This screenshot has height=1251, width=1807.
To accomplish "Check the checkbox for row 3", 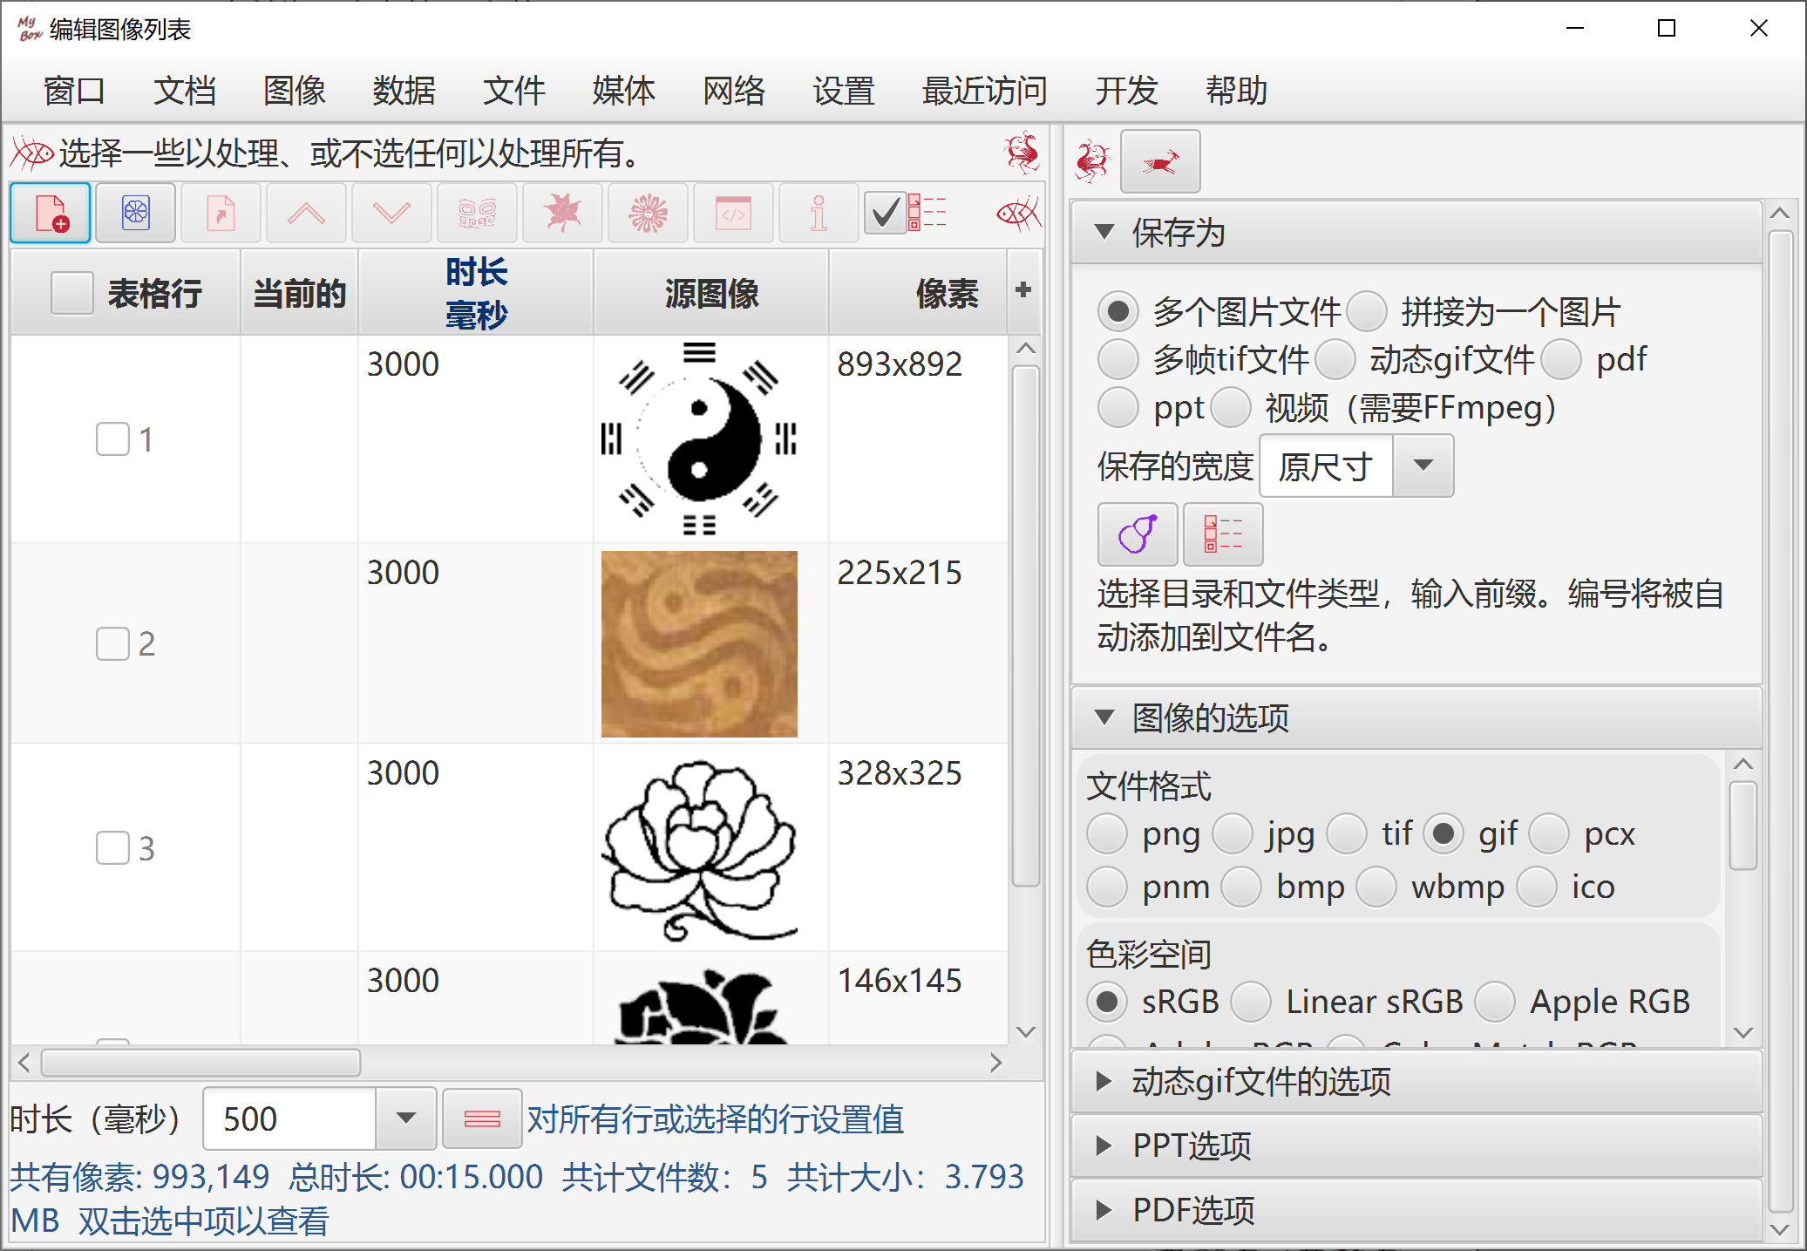I will (112, 847).
